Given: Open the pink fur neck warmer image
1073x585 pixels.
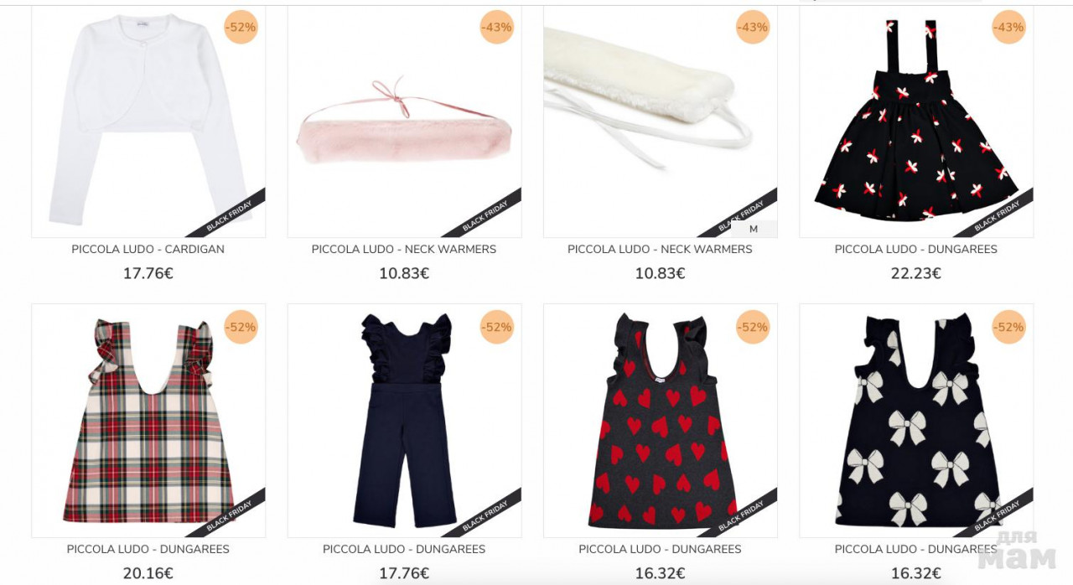Looking at the screenshot, I should coord(404,122).
